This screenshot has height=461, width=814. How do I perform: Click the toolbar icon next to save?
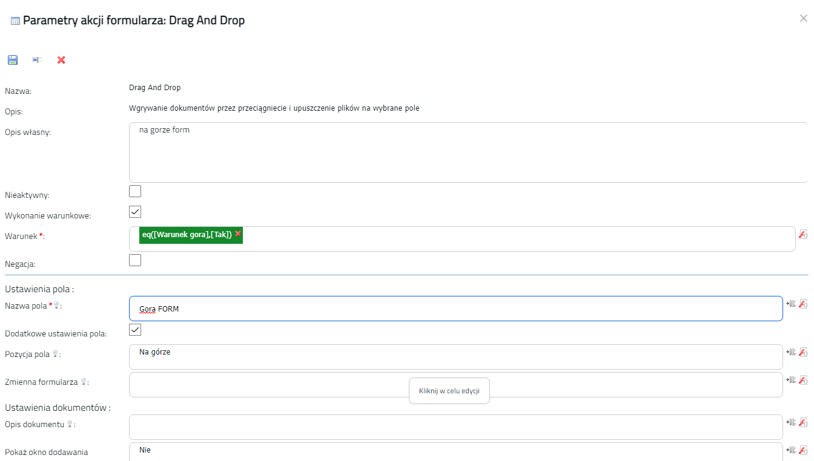pyautogui.click(x=37, y=60)
